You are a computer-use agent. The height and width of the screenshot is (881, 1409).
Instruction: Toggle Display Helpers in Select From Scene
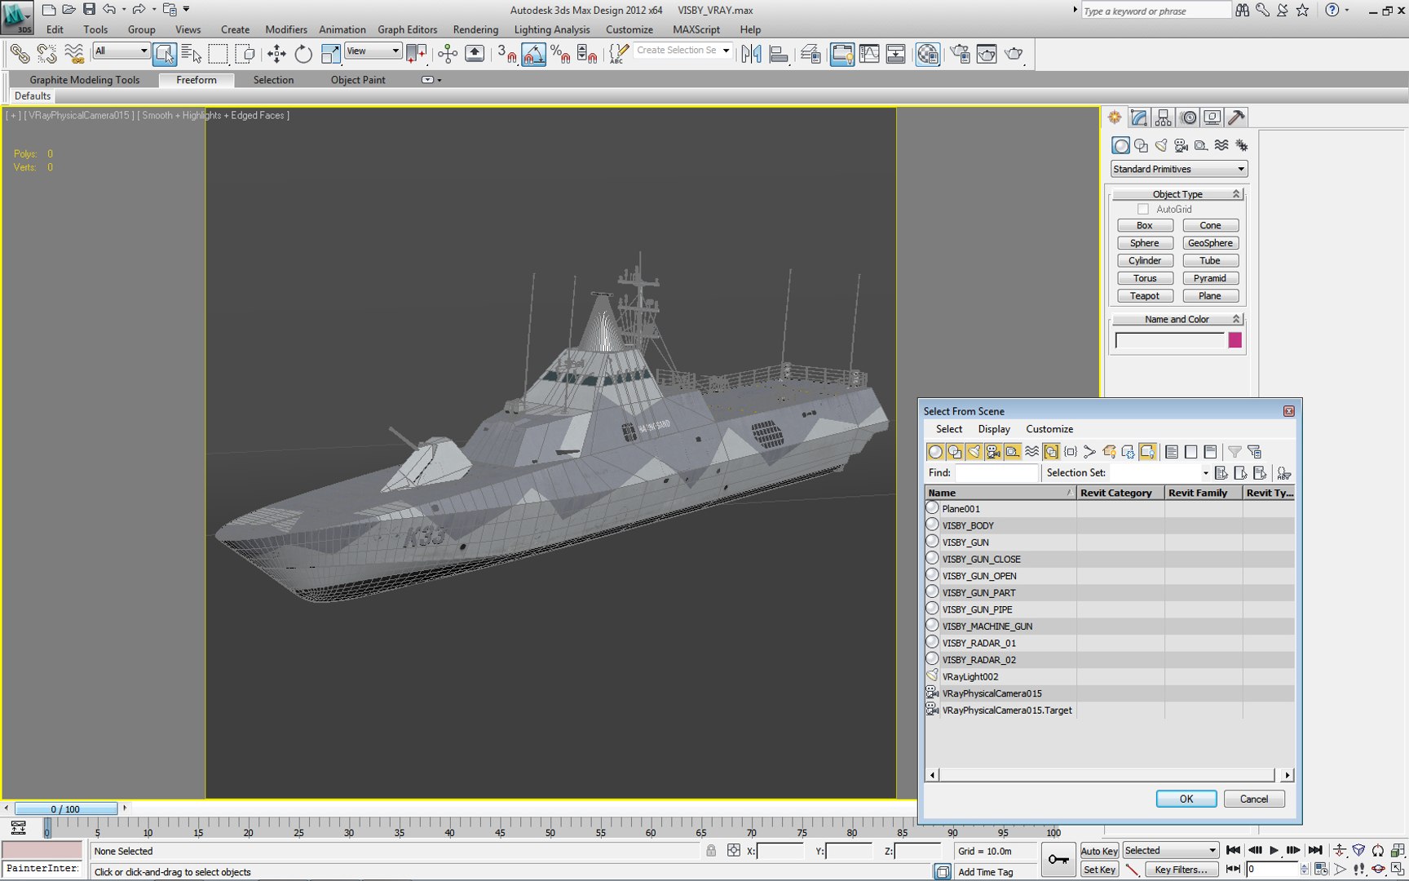[x=1013, y=452]
